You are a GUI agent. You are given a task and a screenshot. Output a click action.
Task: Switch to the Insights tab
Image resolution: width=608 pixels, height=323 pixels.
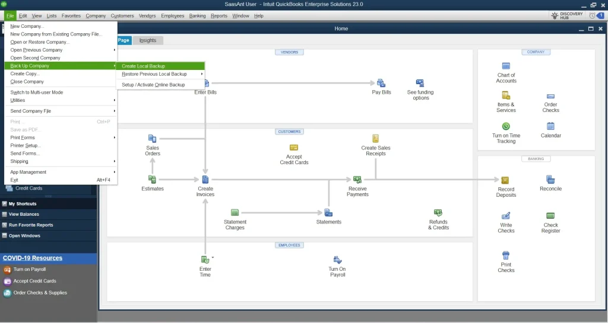148,40
